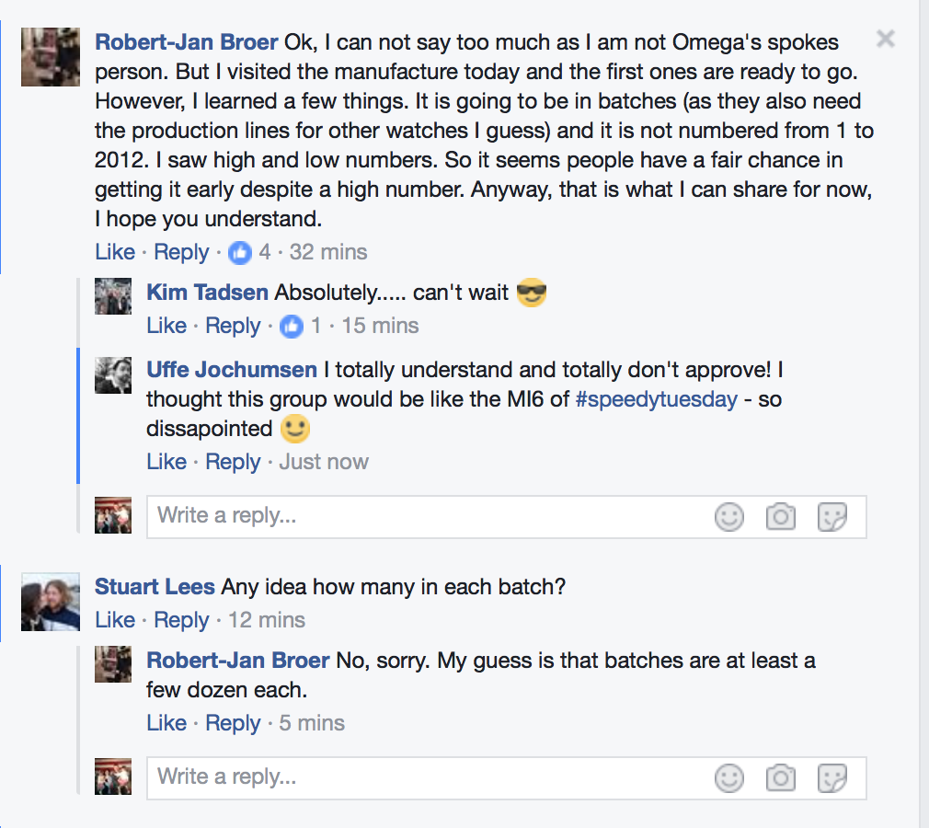Like Kim Tadsen's reply
The height and width of the screenshot is (828, 929).
[166, 325]
